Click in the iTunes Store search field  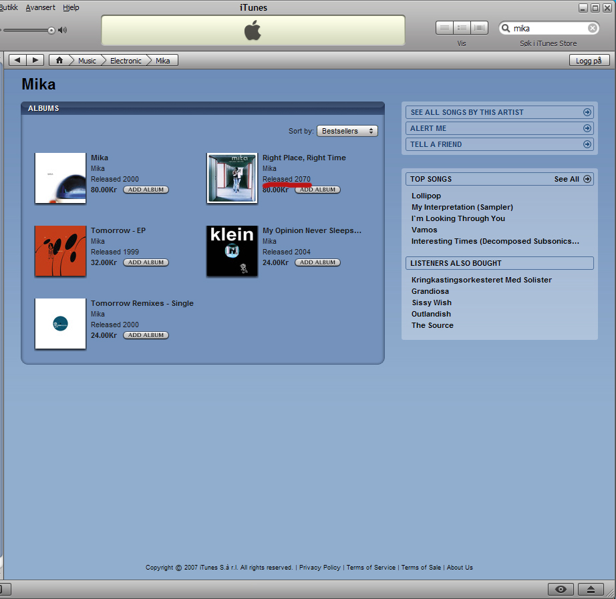point(549,28)
